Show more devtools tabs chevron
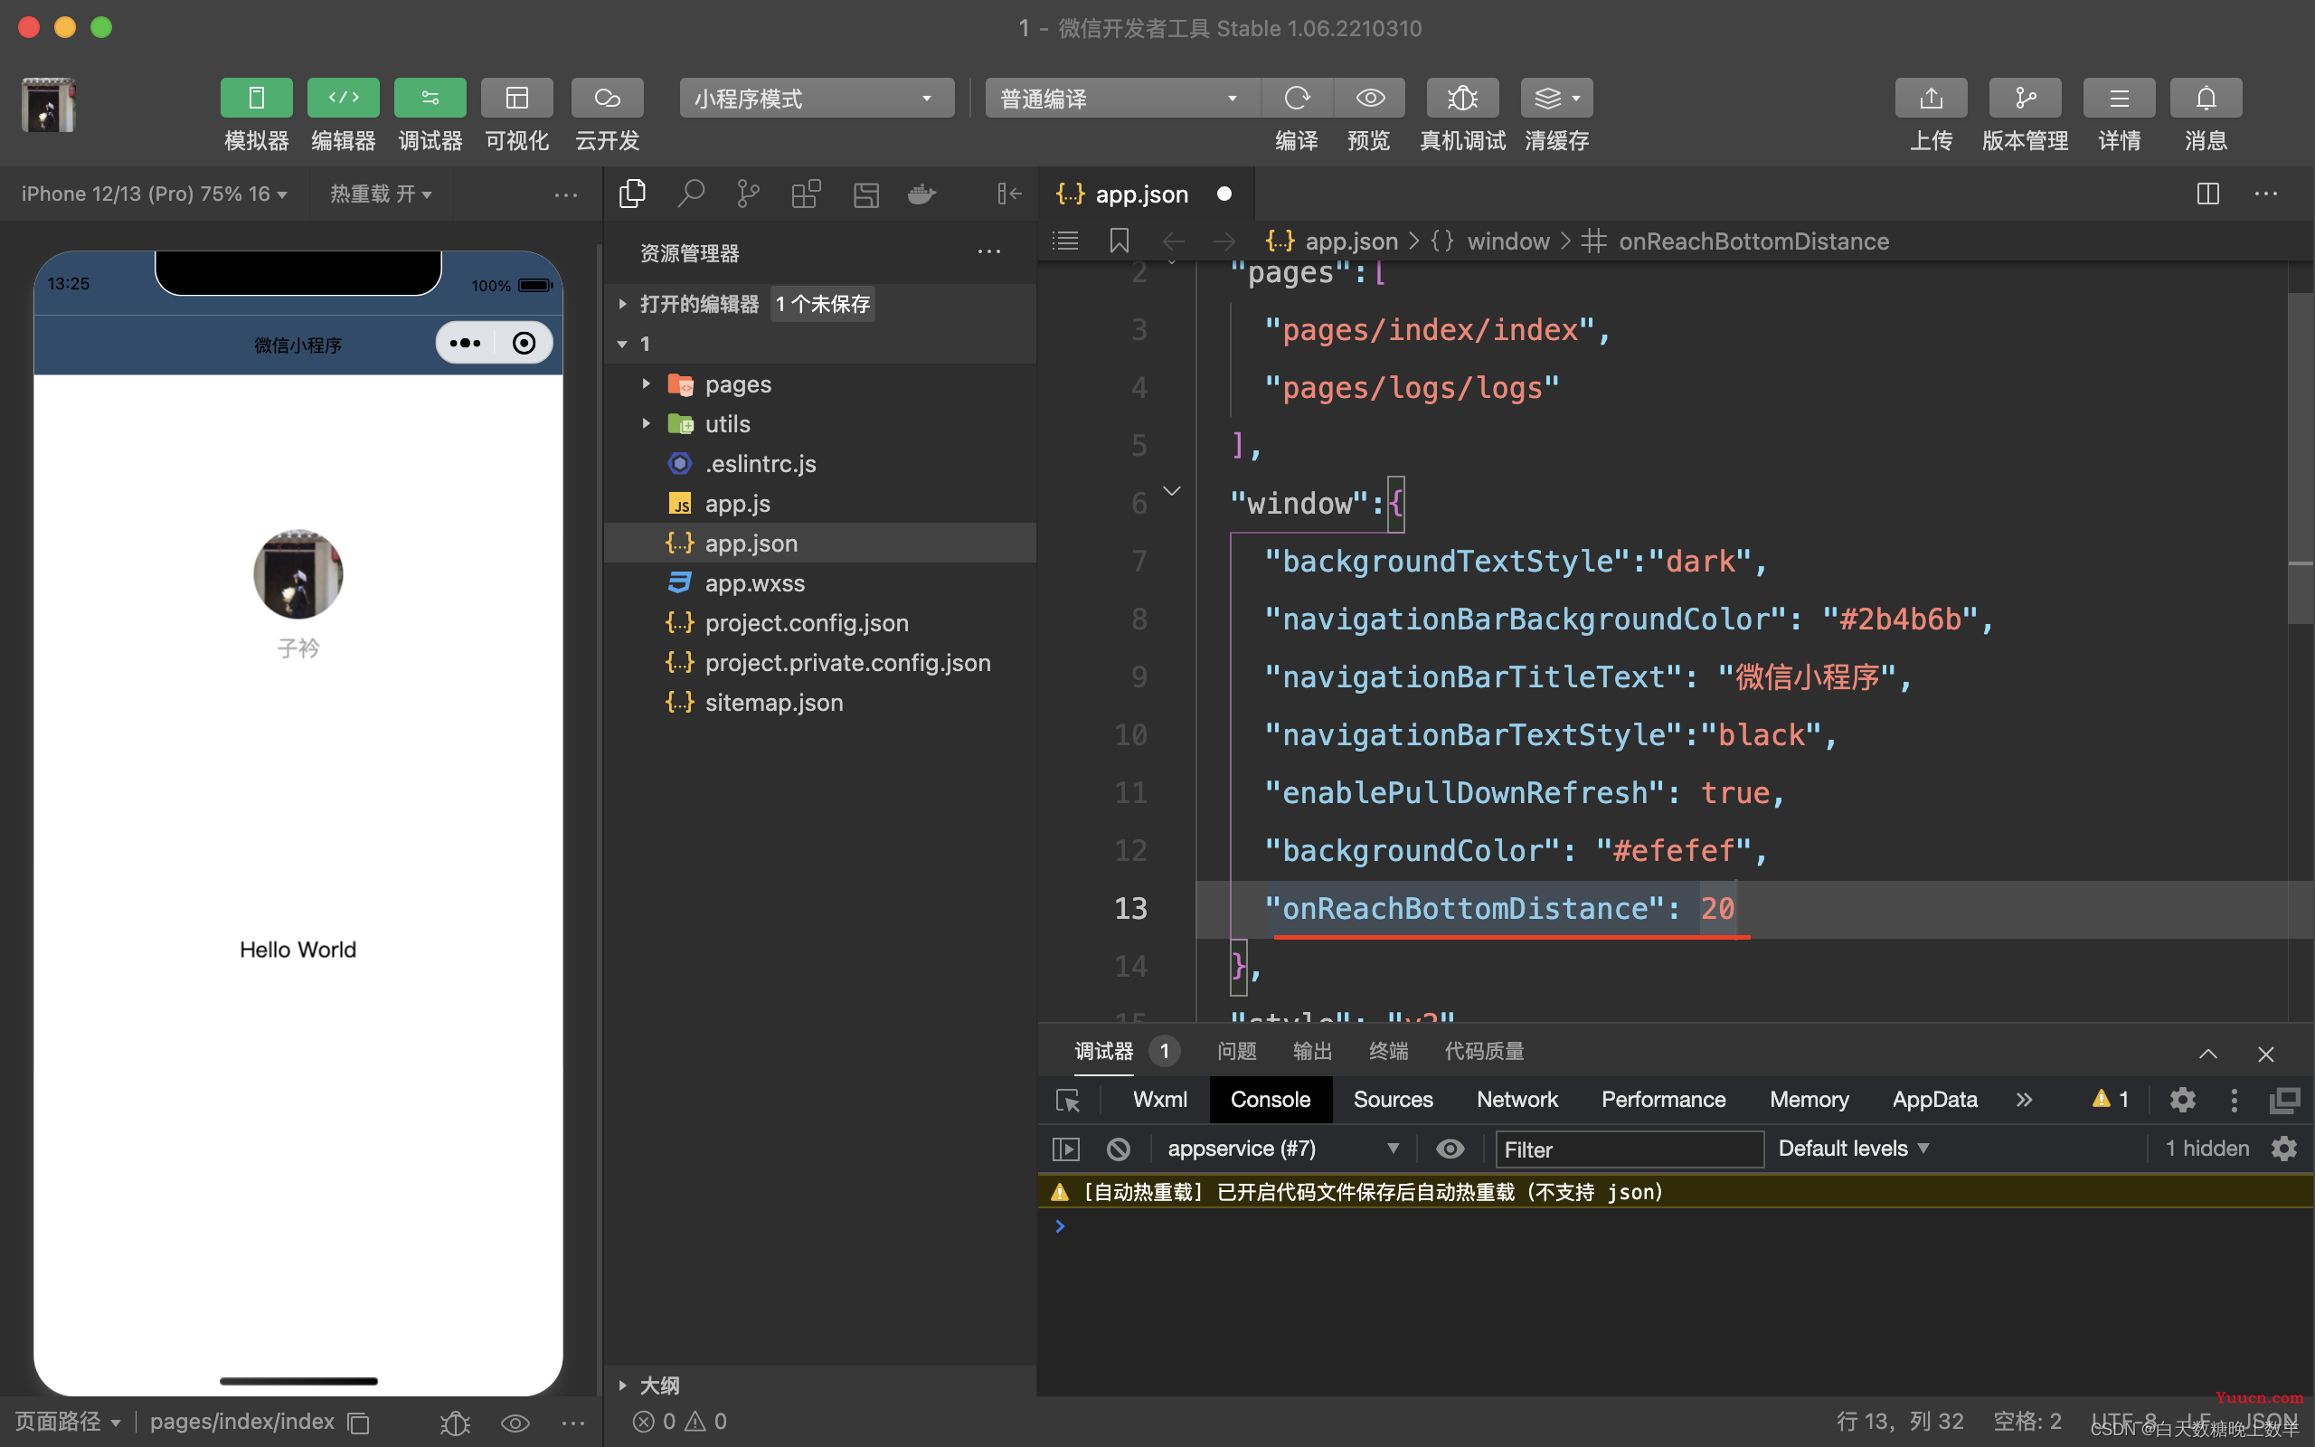 tap(2024, 1100)
